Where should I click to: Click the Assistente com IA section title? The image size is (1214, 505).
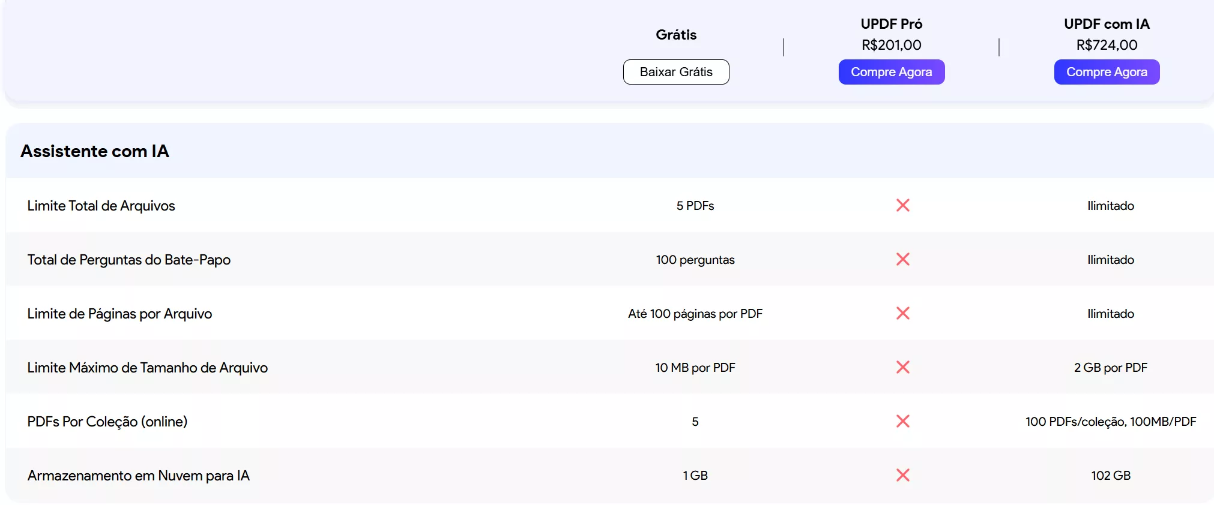click(x=95, y=151)
